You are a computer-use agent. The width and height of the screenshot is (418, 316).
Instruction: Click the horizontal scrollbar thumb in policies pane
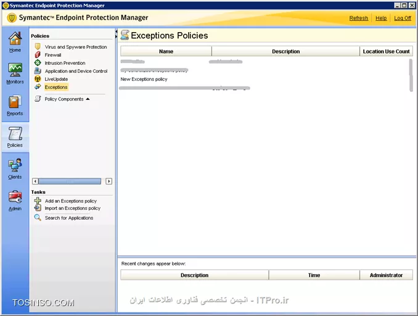(x=70, y=181)
